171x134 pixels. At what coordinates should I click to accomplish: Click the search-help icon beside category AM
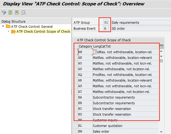point(95,52)
